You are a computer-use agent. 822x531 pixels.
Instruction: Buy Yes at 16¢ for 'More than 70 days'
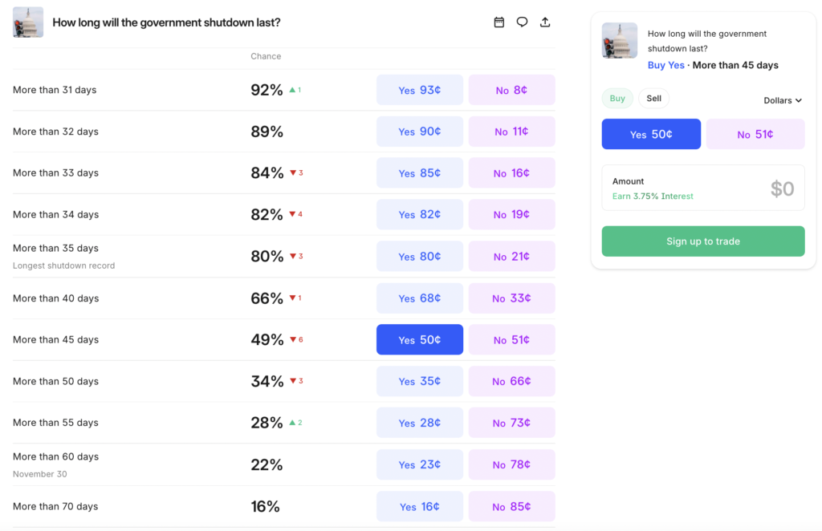click(x=419, y=506)
